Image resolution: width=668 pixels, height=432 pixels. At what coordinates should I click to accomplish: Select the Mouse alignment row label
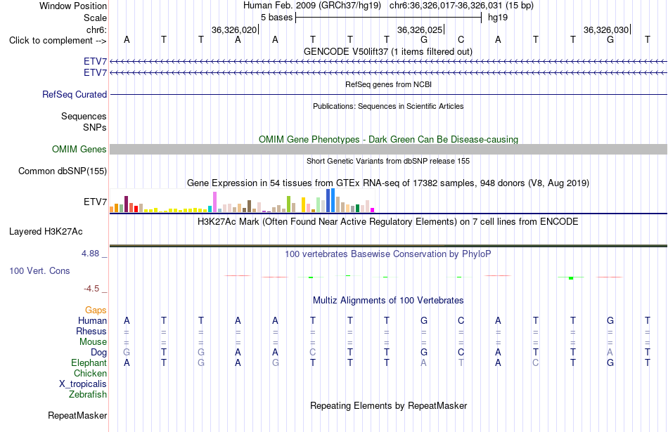point(93,342)
